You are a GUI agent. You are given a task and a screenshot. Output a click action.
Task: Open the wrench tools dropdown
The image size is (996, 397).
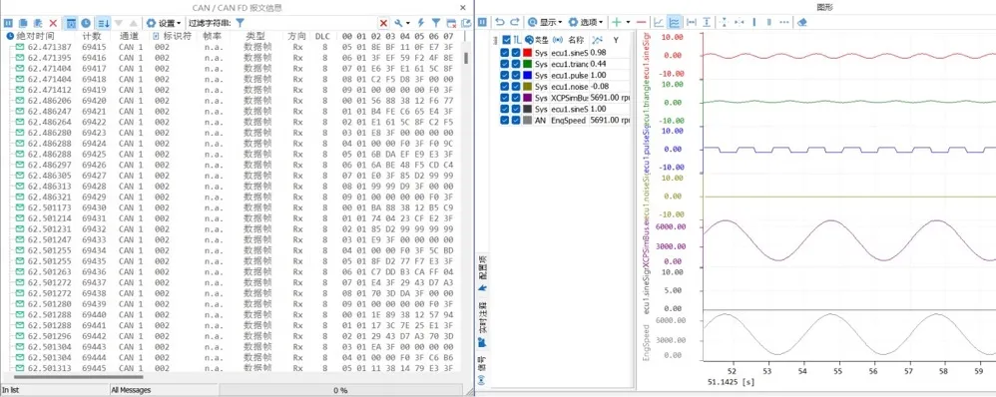tap(401, 23)
